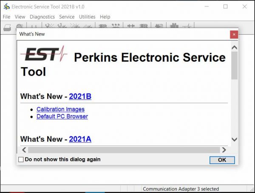Click the vertical scrollbar up arrow
Screen dimensions: 255x193
234,47
